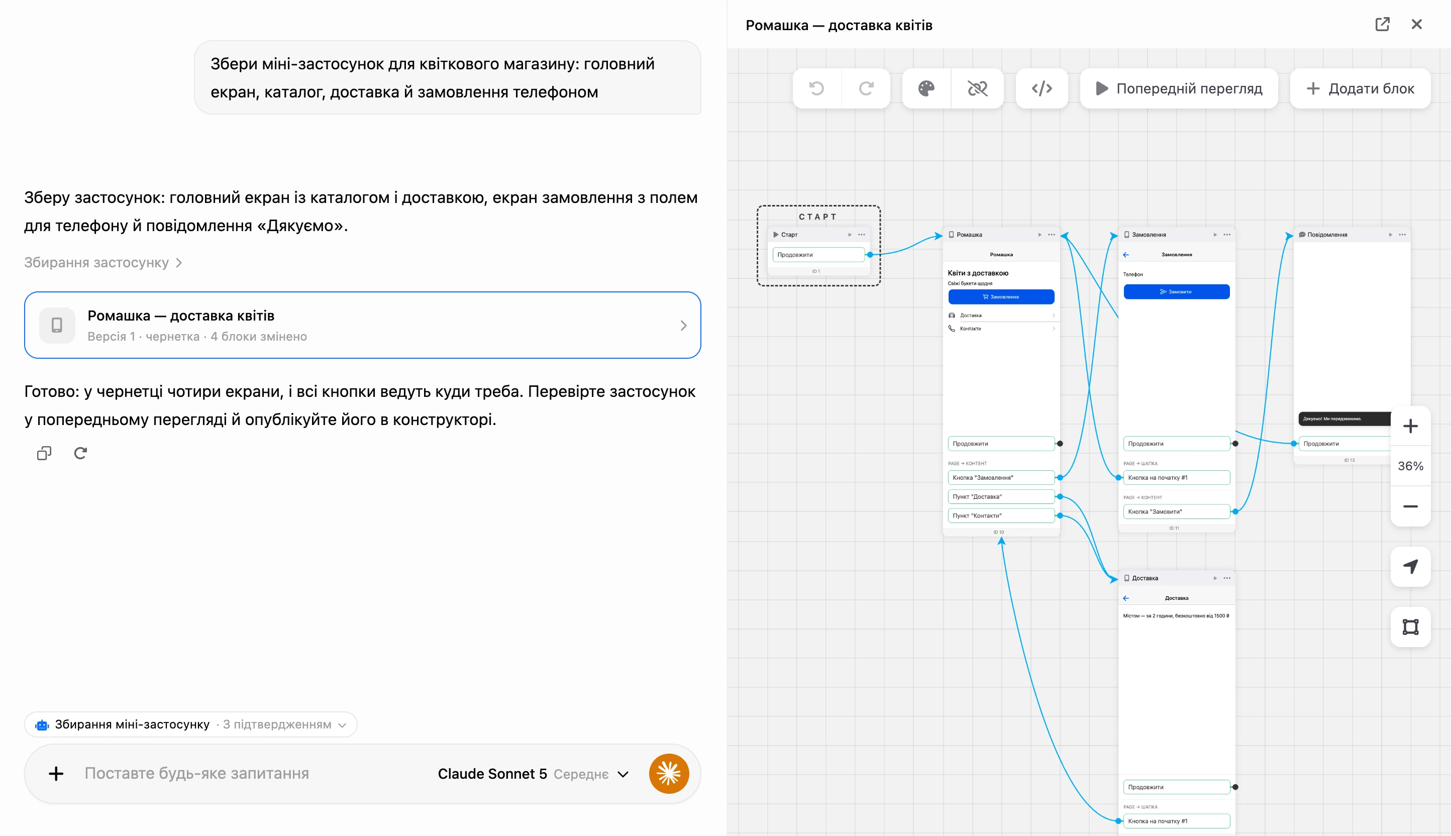
Task: Open Claude Sonnet 5 model selector
Action: click(x=533, y=774)
